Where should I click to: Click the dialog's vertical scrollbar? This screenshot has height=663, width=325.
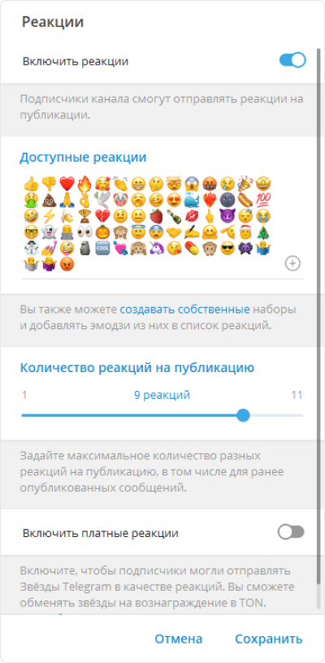(x=318, y=330)
